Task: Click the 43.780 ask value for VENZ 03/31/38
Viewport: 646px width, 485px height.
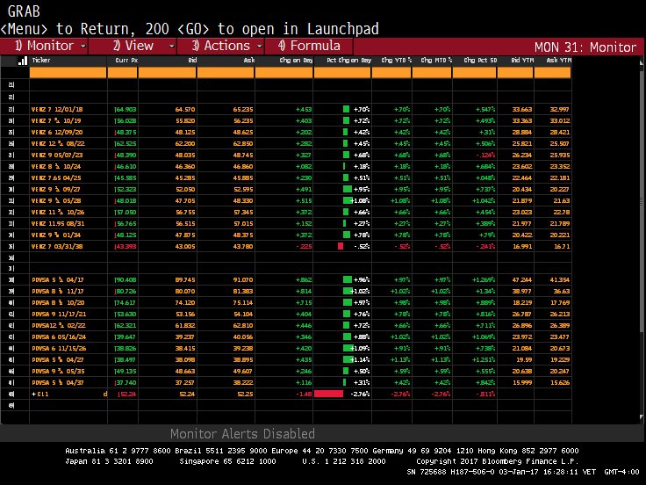Action: (x=243, y=246)
